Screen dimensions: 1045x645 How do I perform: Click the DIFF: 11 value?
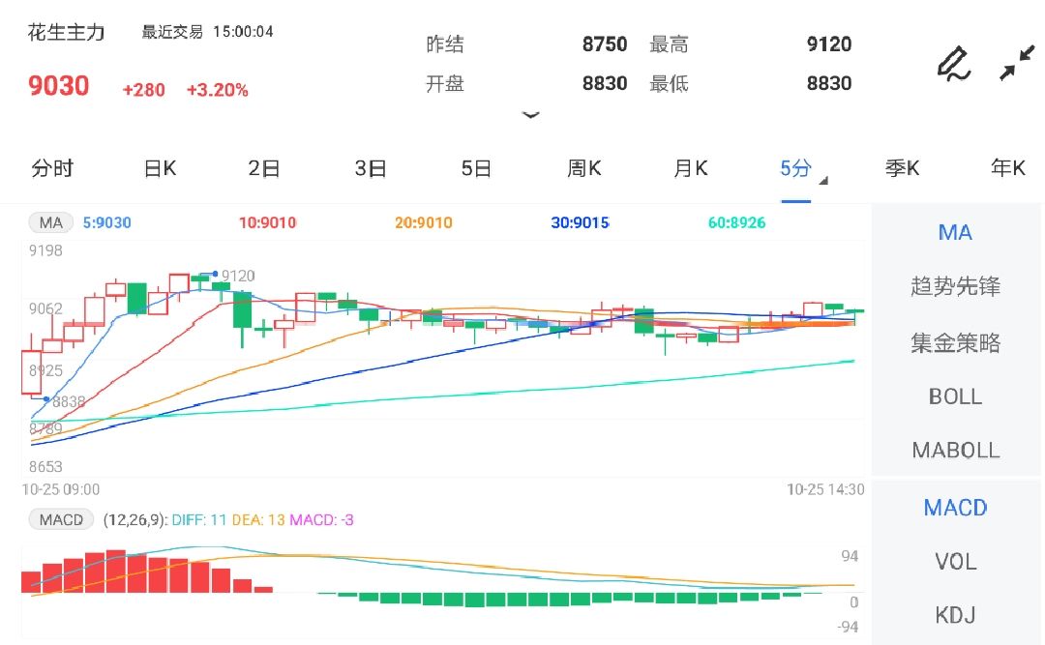[199, 519]
